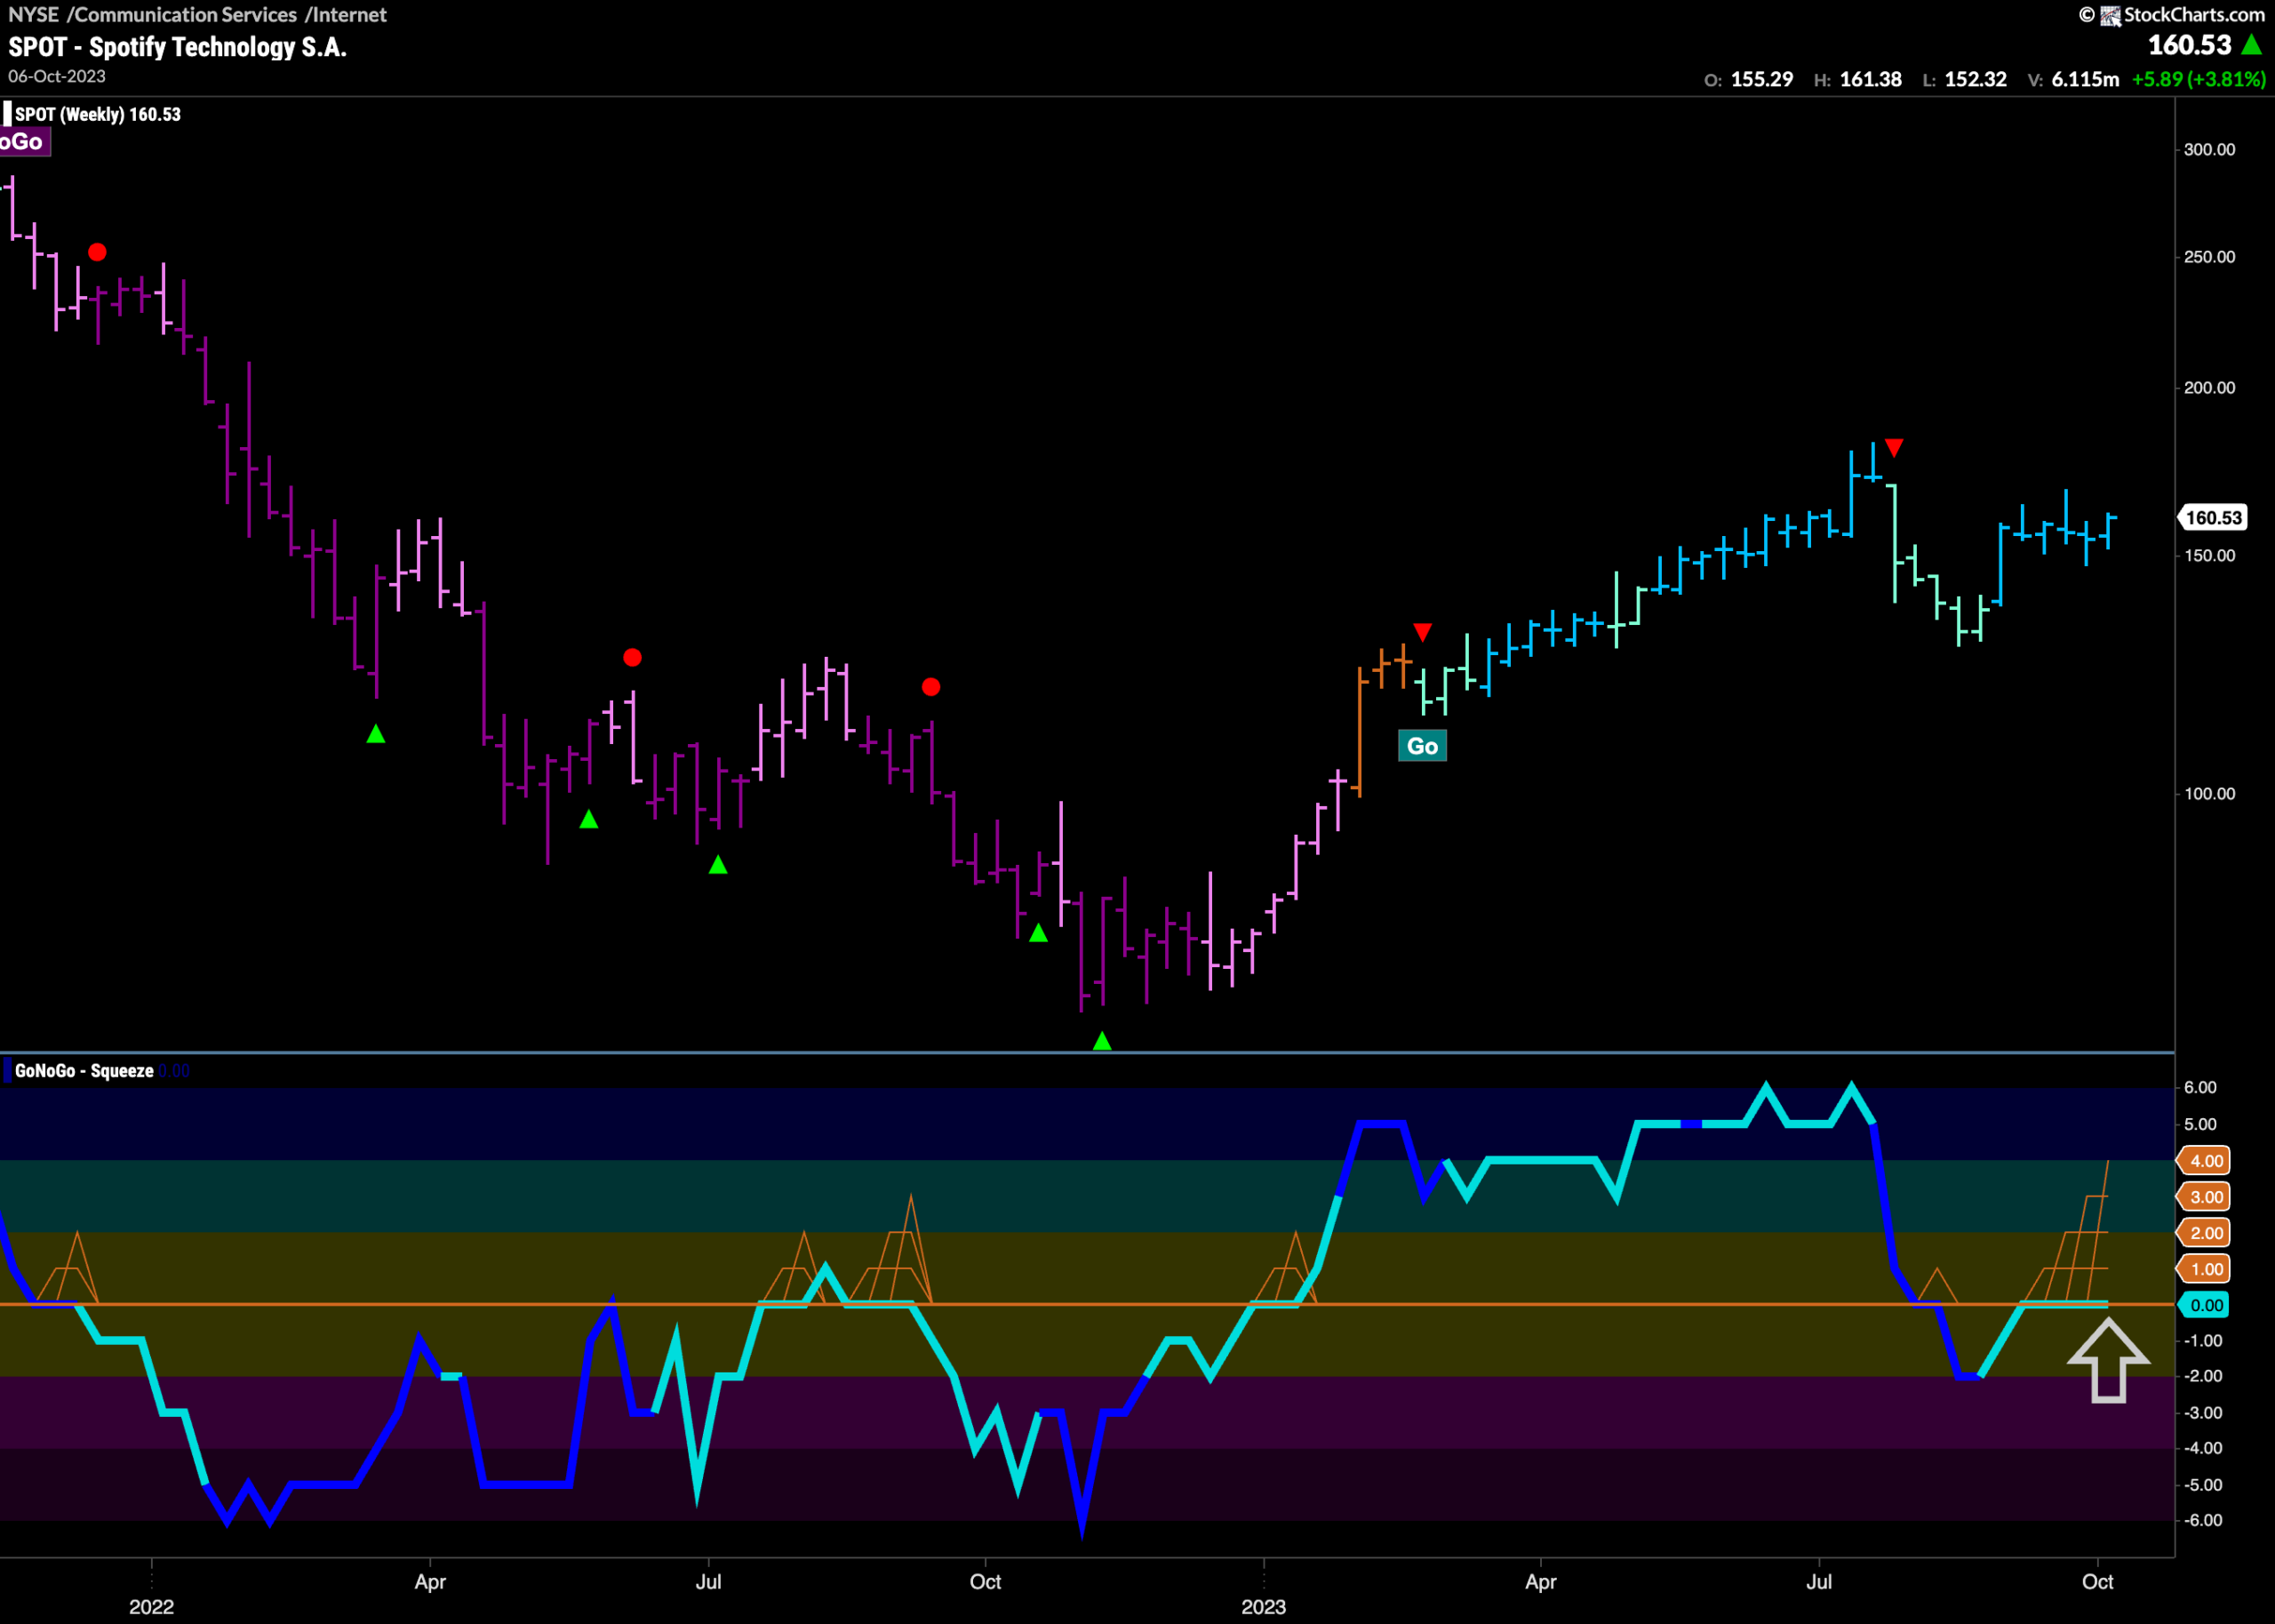Viewport: 2275px width, 1624px height.
Task: Click the NYSE exchange text in the header
Action: tap(33, 15)
